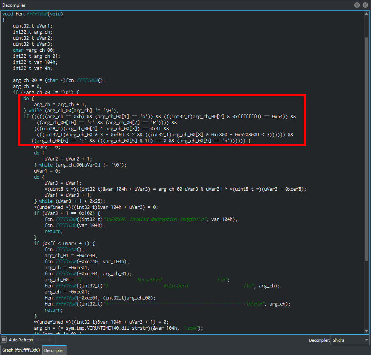Click 'arg_ch = arg_ch + 1;' line
Image resolution: width=371 pixels, height=355 pixels.
pos(60,104)
